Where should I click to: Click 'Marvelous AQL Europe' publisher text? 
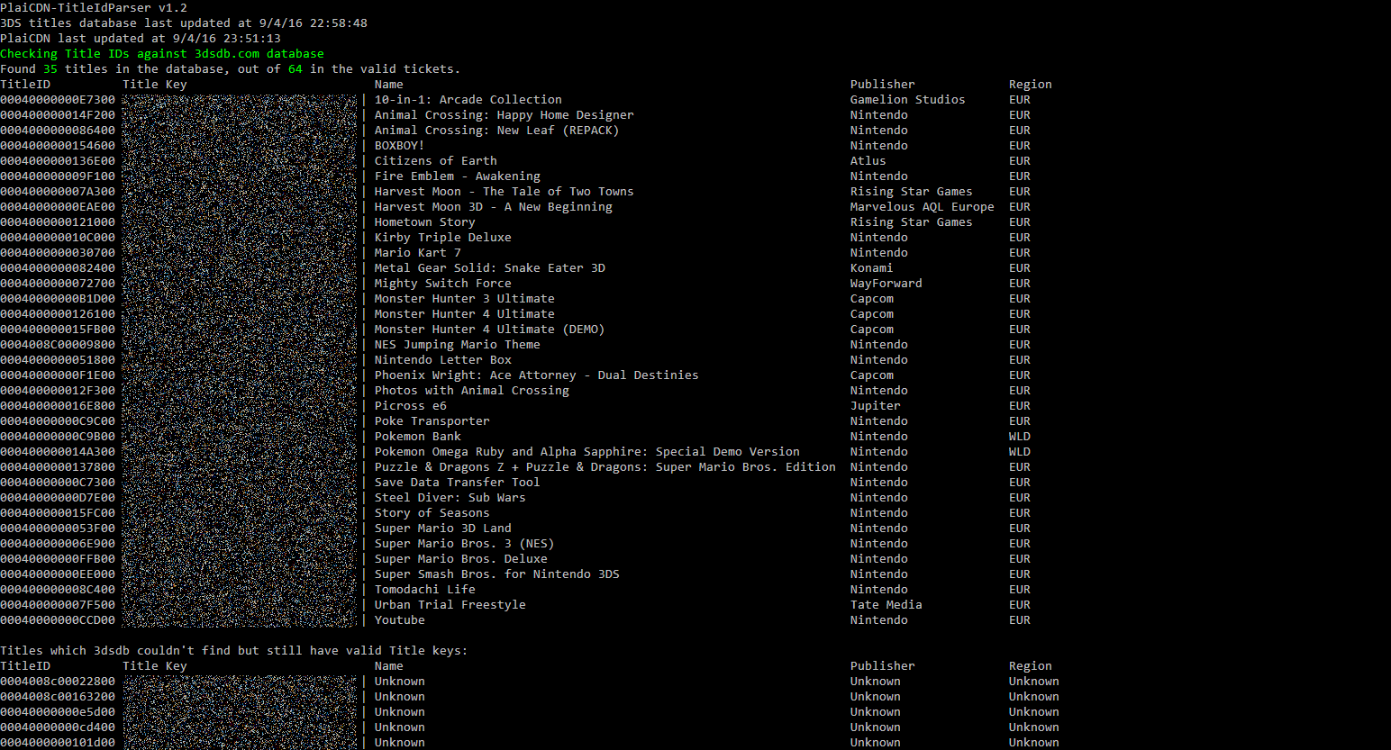click(x=922, y=207)
